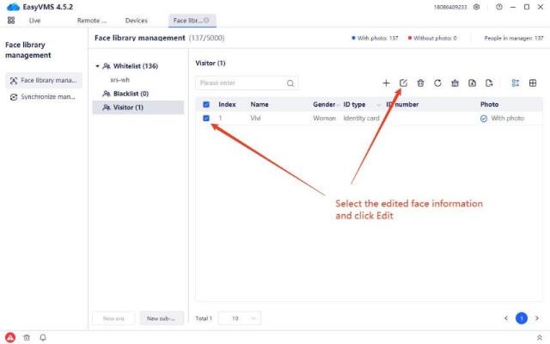Click the notification bell icon at bottom
Viewport: 550px width, 344px height.
click(x=43, y=338)
